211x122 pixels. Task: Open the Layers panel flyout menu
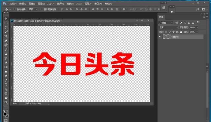click(x=204, y=17)
